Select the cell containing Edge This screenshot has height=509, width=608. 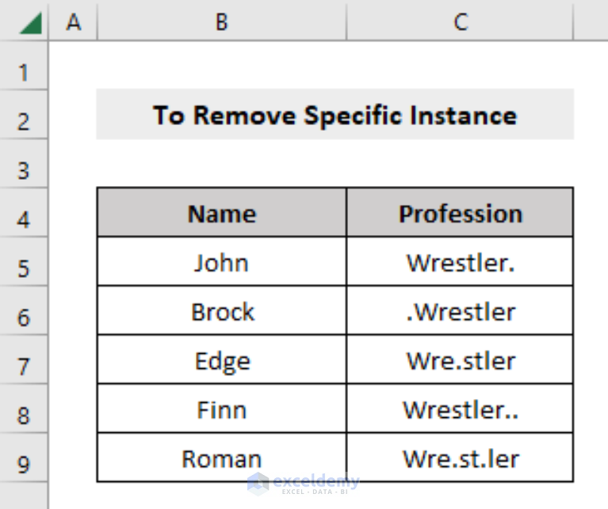pyautogui.click(x=222, y=359)
